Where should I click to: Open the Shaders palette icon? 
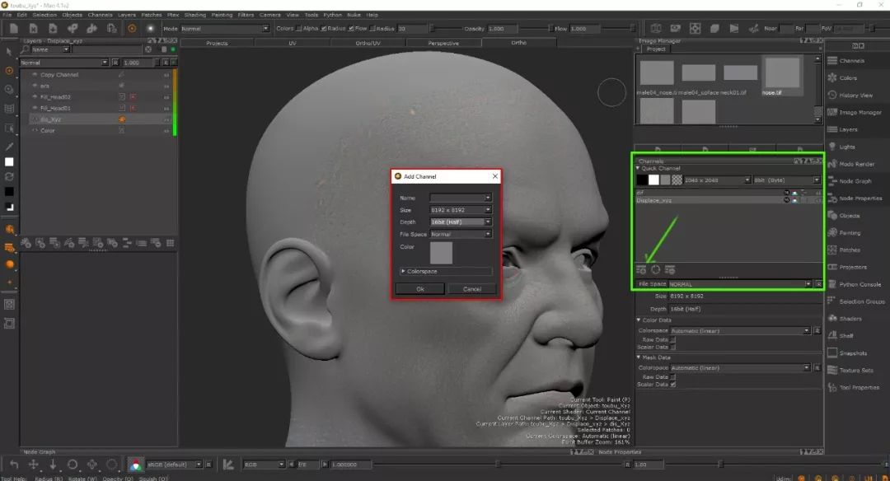point(833,319)
